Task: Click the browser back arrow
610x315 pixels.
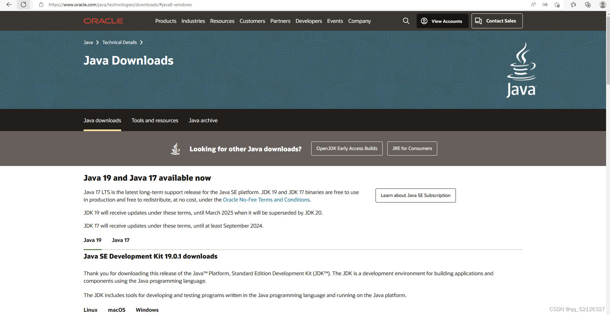Action: 9,5
